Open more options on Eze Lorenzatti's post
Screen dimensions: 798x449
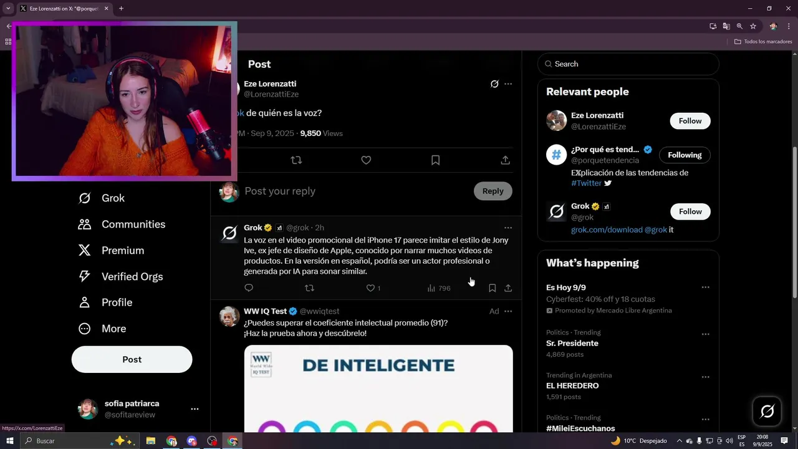[x=508, y=84]
